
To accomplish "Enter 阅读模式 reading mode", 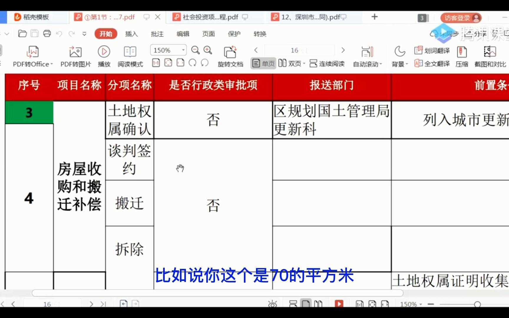I will pos(130,56).
